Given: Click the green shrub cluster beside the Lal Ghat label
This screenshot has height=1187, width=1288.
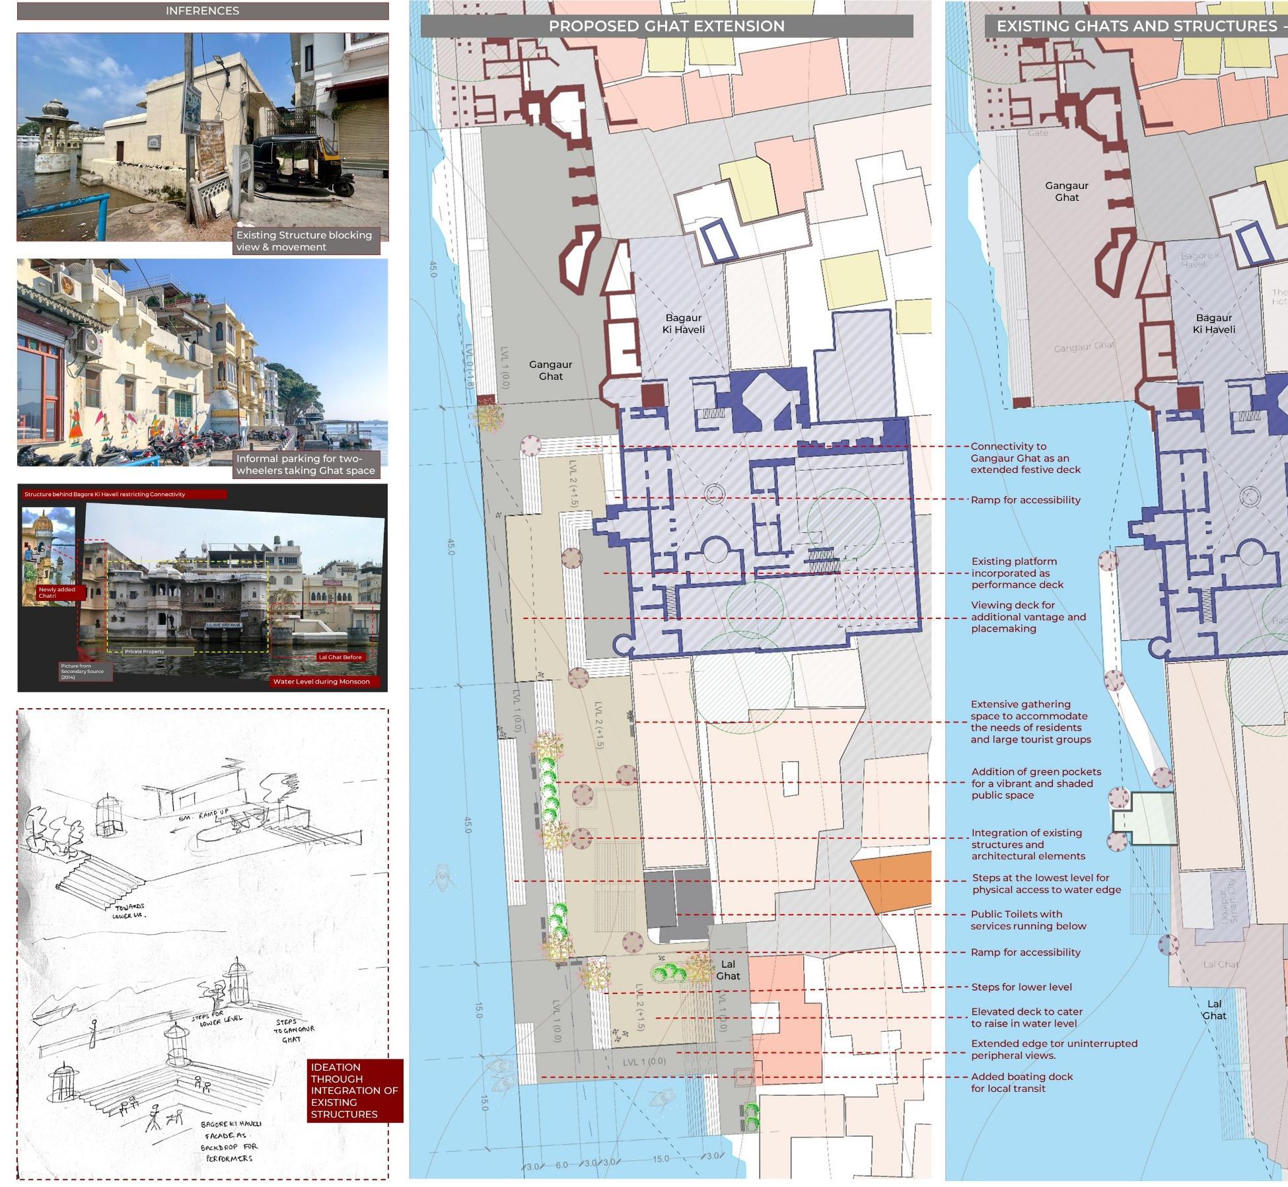Looking at the screenshot, I should [668, 971].
